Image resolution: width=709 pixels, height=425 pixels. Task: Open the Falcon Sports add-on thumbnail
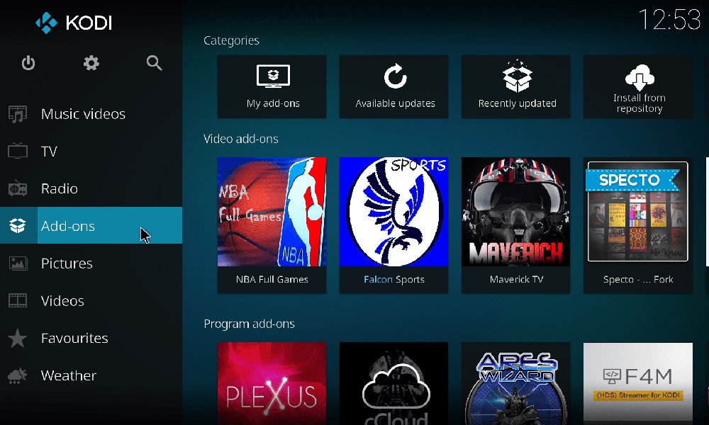click(x=393, y=212)
